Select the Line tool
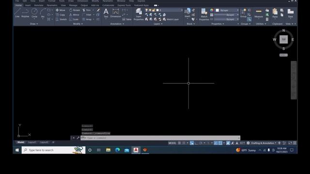 click(x=17, y=13)
